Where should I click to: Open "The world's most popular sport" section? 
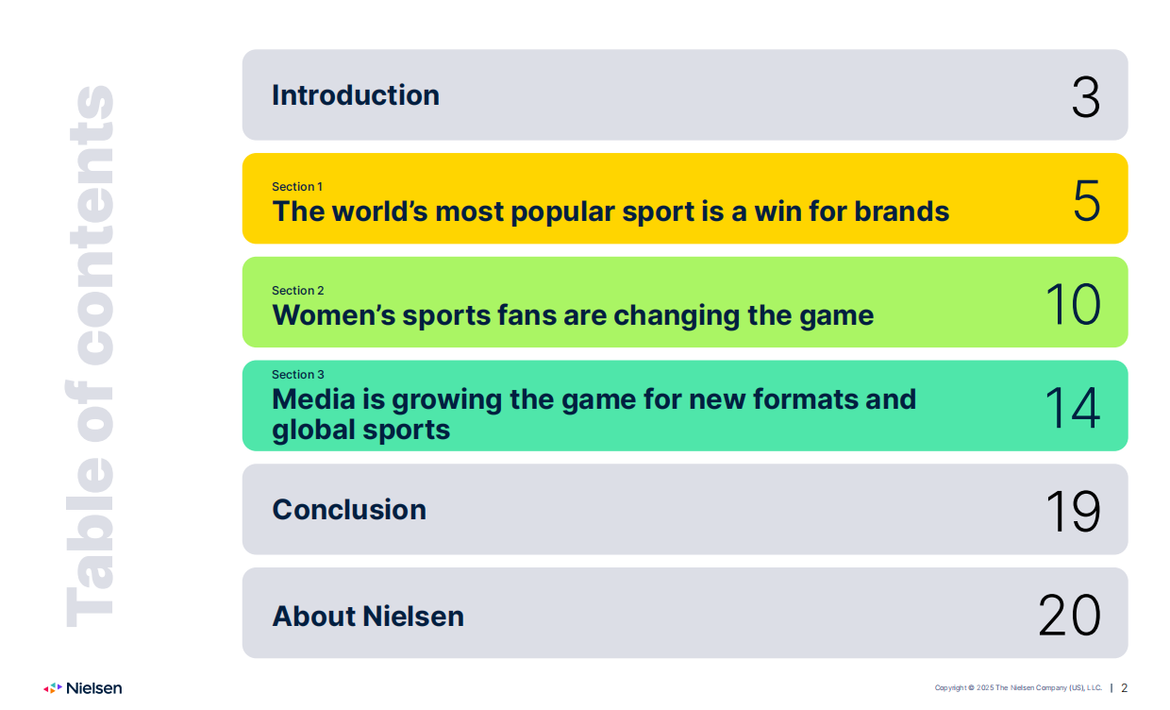(610, 211)
